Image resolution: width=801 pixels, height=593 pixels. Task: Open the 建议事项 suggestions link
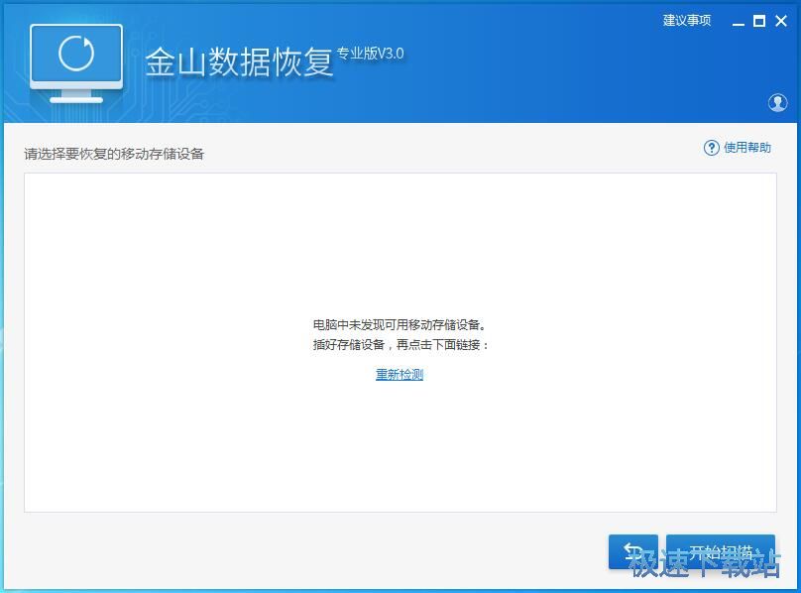(x=687, y=21)
